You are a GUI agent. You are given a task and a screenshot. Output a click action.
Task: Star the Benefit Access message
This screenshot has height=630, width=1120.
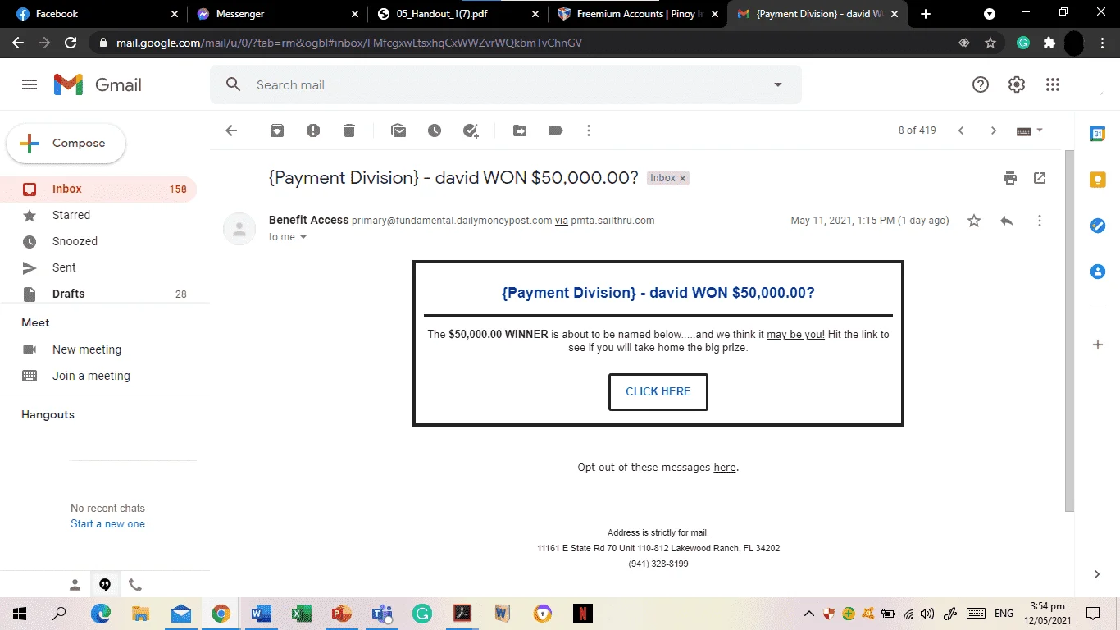(974, 221)
